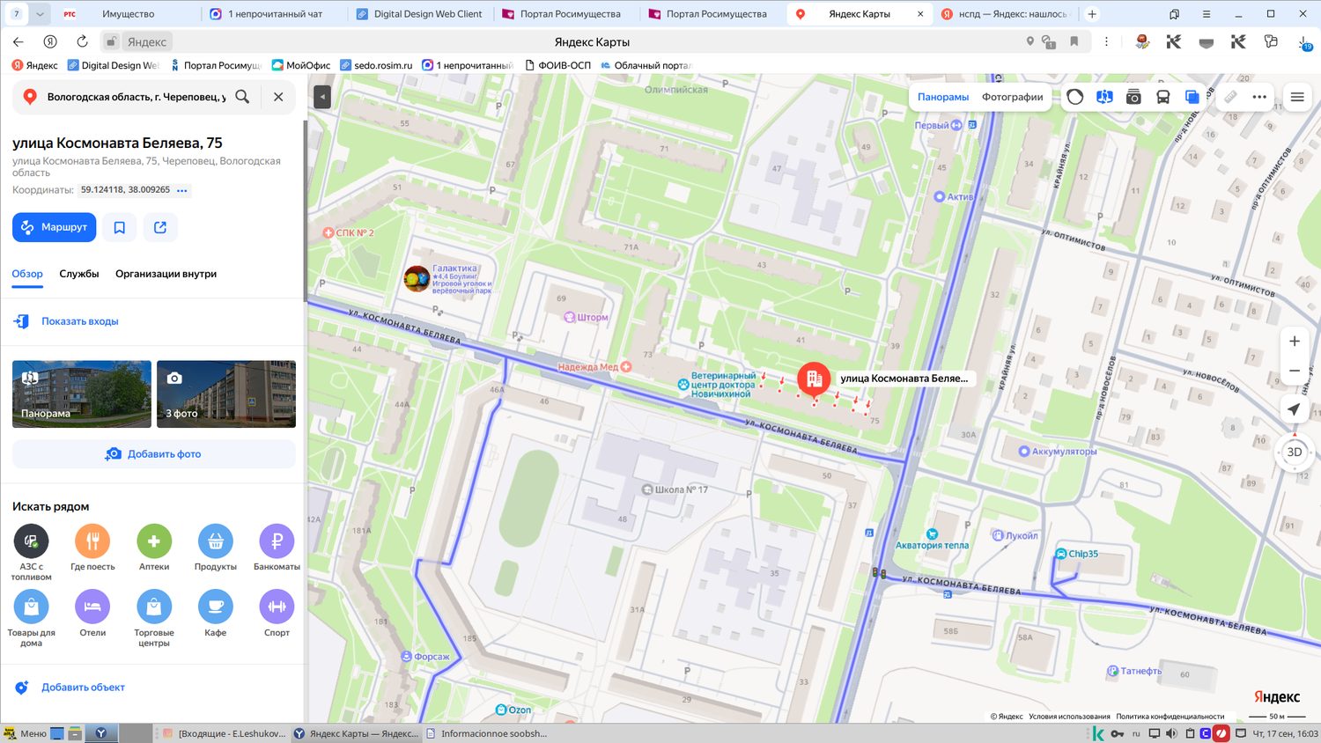Viewport: 1321px width, 743px height.
Task: Collapse the side panel with the arrow handle
Action: (322, 97)
